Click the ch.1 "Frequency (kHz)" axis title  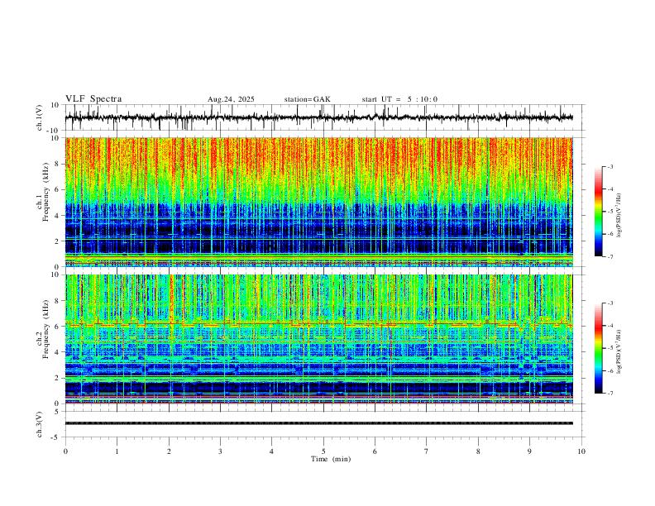(x=45, y=192)
